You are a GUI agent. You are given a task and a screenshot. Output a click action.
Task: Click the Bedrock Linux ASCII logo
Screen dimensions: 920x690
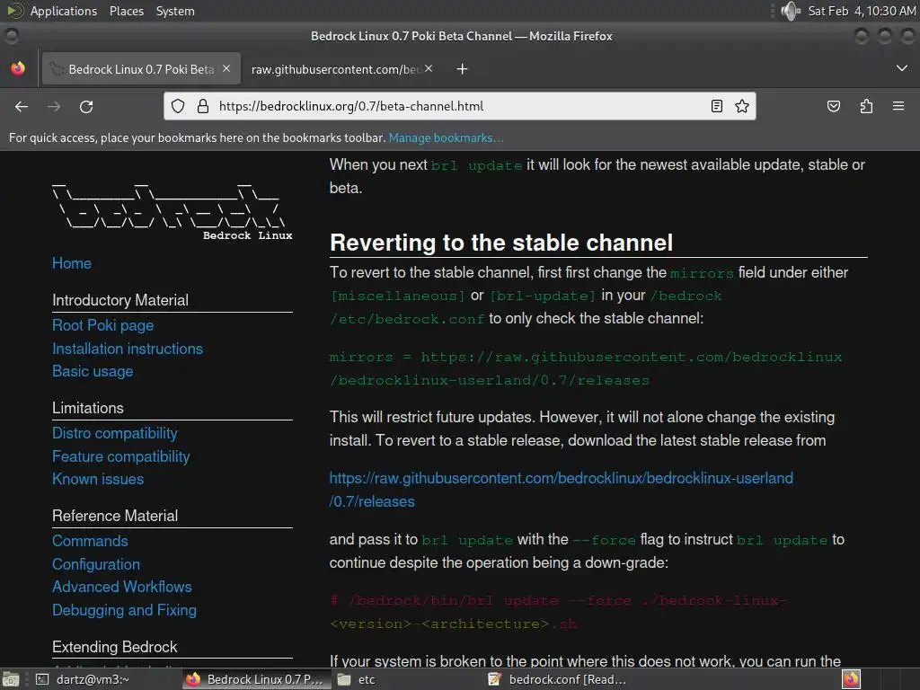(x=172, y=211)
